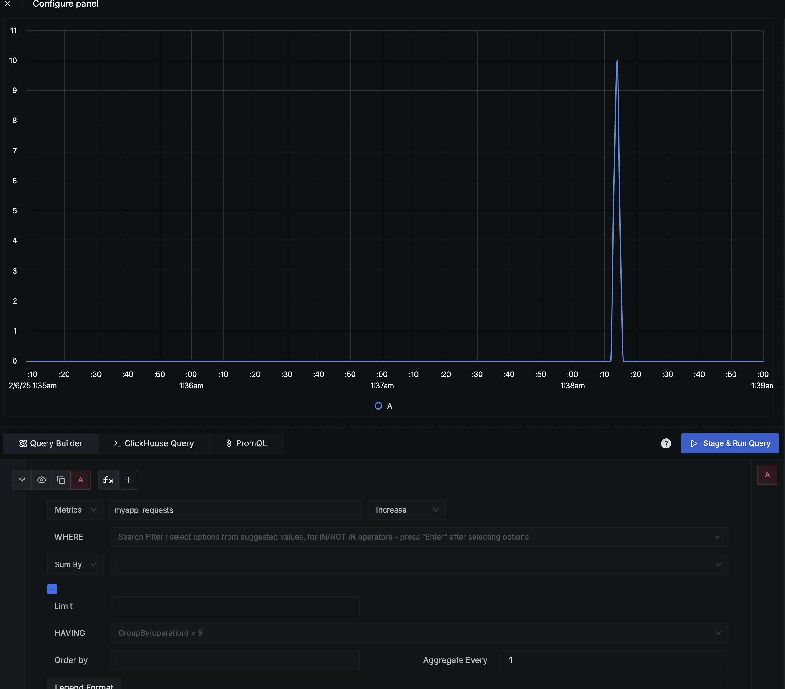This screenshot has width=785, height=689.
Task: Switch to the PromQL tab
Action: pyautogui.click(x=246, y=444)
